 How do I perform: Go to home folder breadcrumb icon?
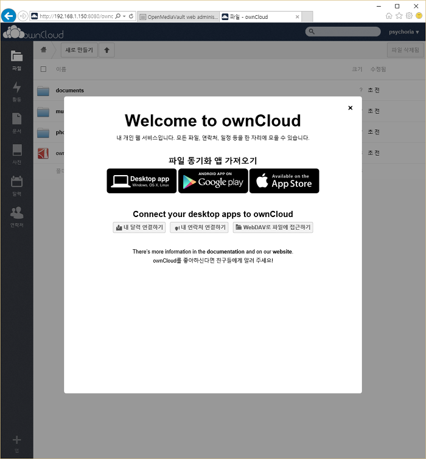[44, 49]
